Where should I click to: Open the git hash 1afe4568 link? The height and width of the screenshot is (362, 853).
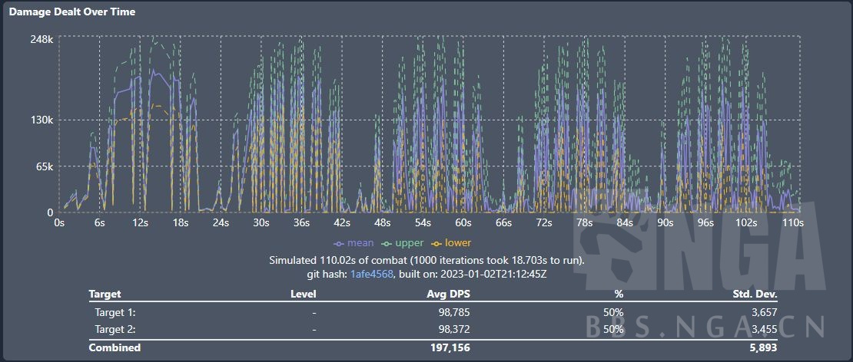372,274
